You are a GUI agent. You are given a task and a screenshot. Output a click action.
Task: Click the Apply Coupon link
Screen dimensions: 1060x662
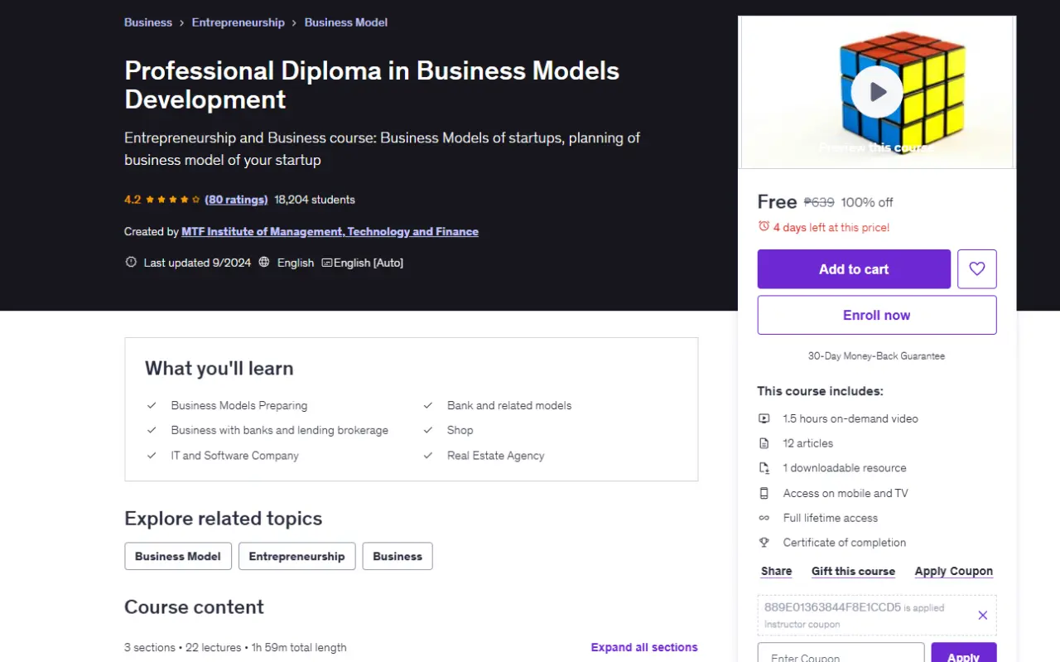[954, 572]
